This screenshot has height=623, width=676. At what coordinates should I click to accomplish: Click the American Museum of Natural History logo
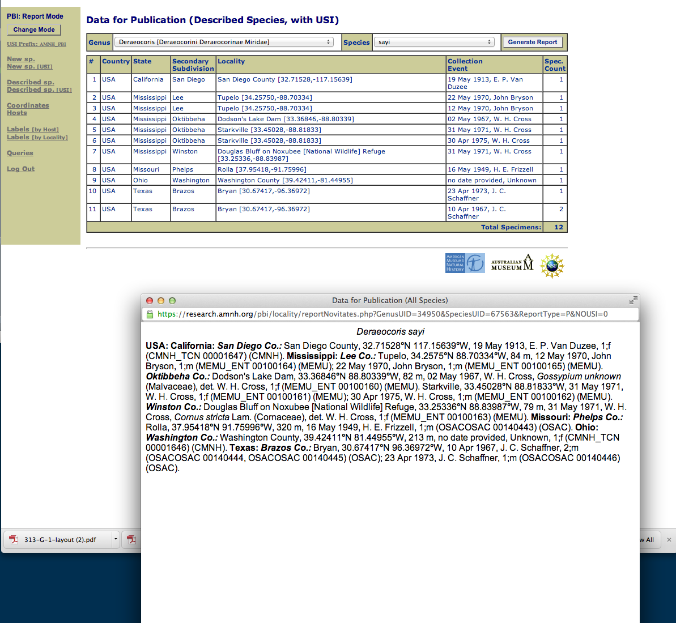click(465, 263)
